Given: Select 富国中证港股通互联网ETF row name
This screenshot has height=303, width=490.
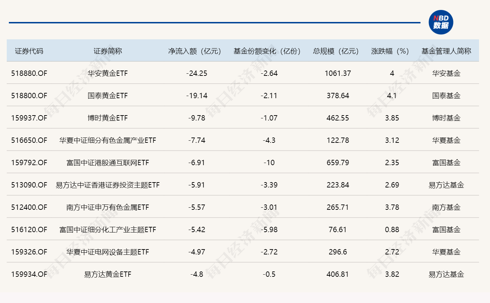Looking at the screenshot, I should coord(108,163).
